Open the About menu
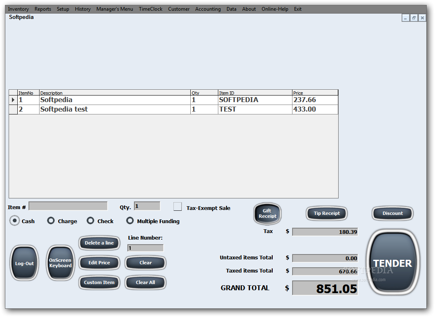The width and height of the screenshot is (435, 317). (x=249, y=9)
